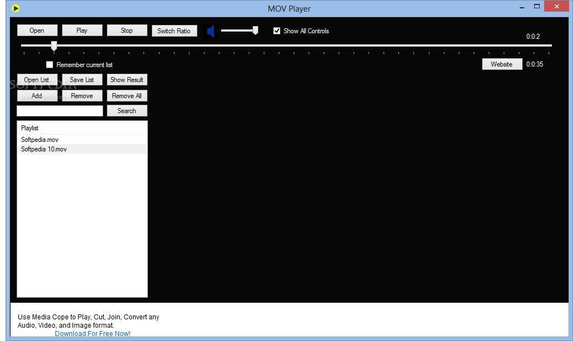Screen dimensions: 573x341
Task: Open a saved playlist with Open List
Action: click(x=37, y=80)
